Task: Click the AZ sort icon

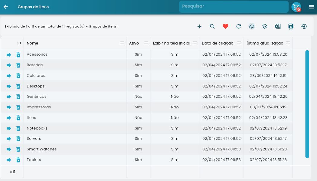Action: 252,26
